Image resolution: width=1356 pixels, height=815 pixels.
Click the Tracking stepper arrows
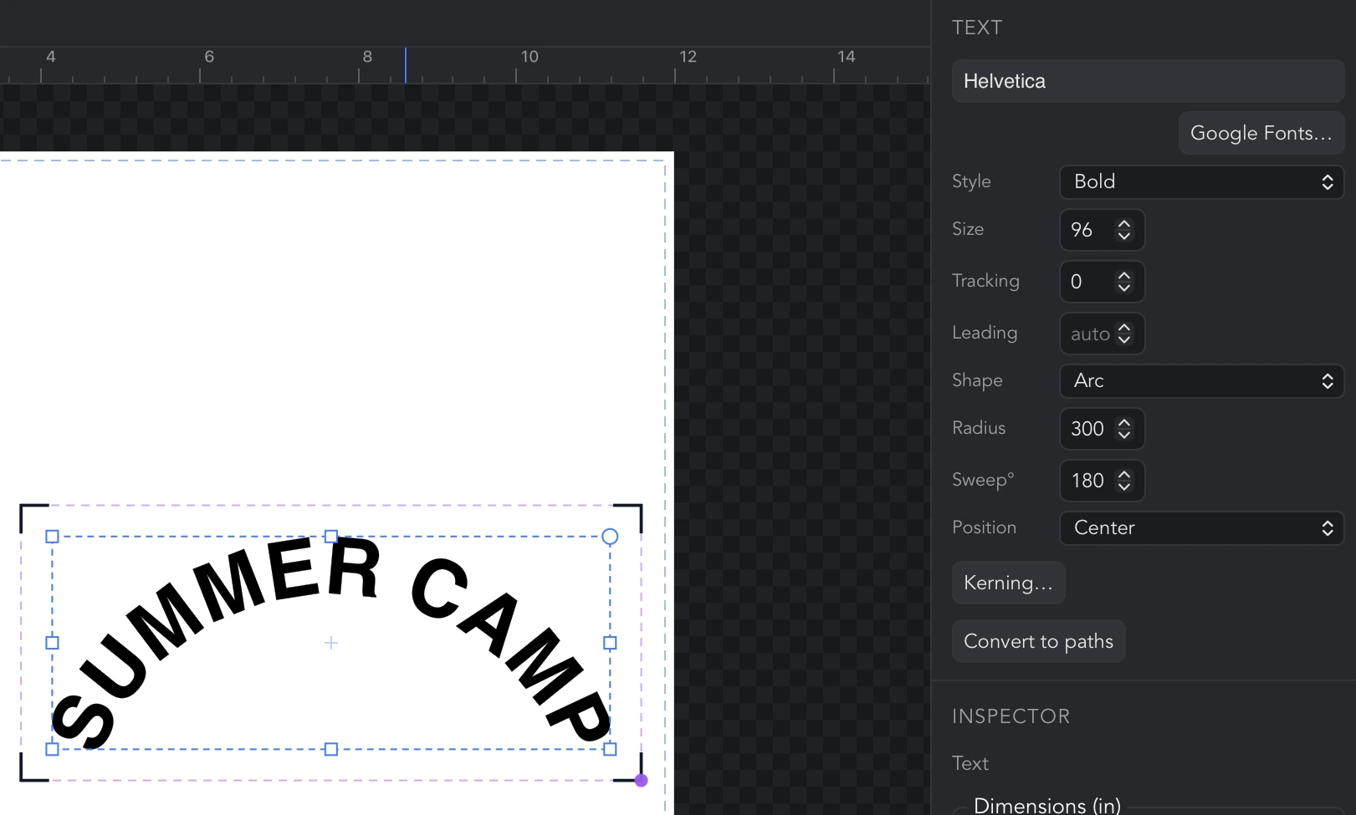click(x=1124, y=282)
